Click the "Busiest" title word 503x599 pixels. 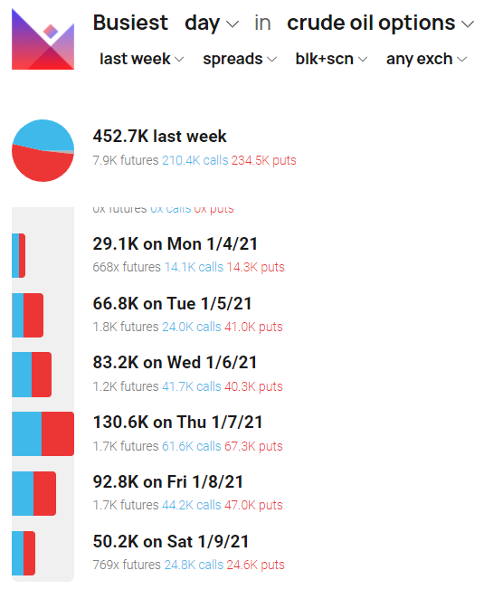pos(130,23)
